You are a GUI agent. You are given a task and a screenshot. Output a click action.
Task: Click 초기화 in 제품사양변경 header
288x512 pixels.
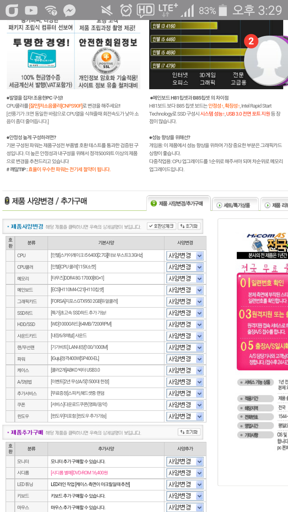coord(189,226)
